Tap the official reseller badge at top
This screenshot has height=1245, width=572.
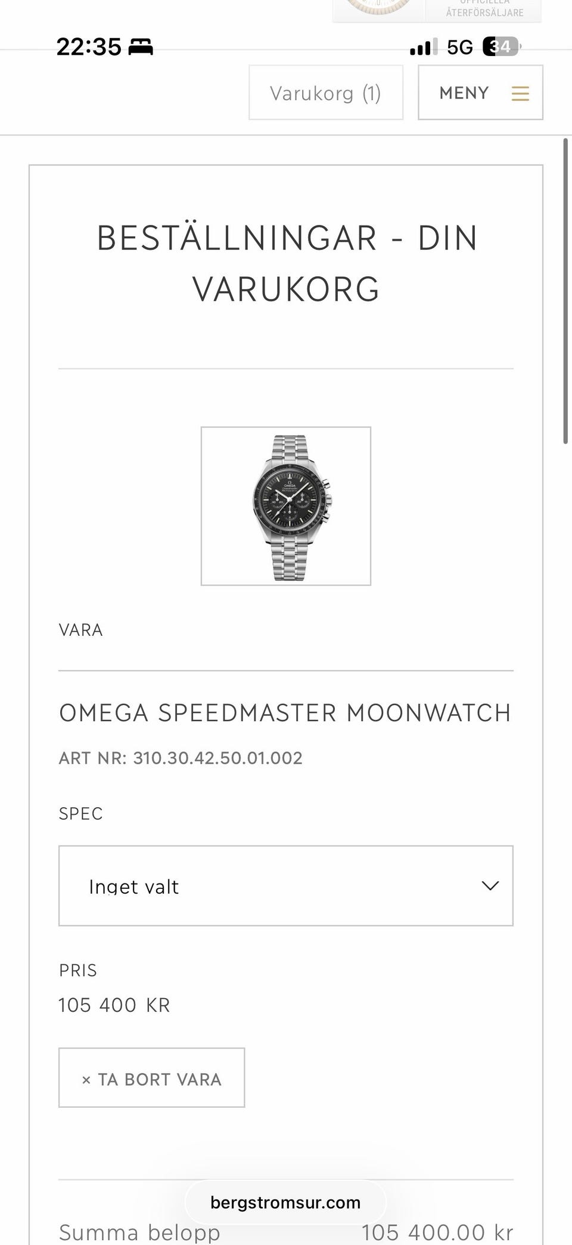click(437, 10)
